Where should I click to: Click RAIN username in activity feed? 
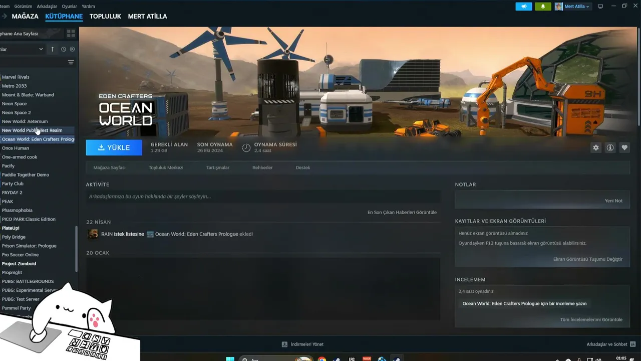[107, 234]
